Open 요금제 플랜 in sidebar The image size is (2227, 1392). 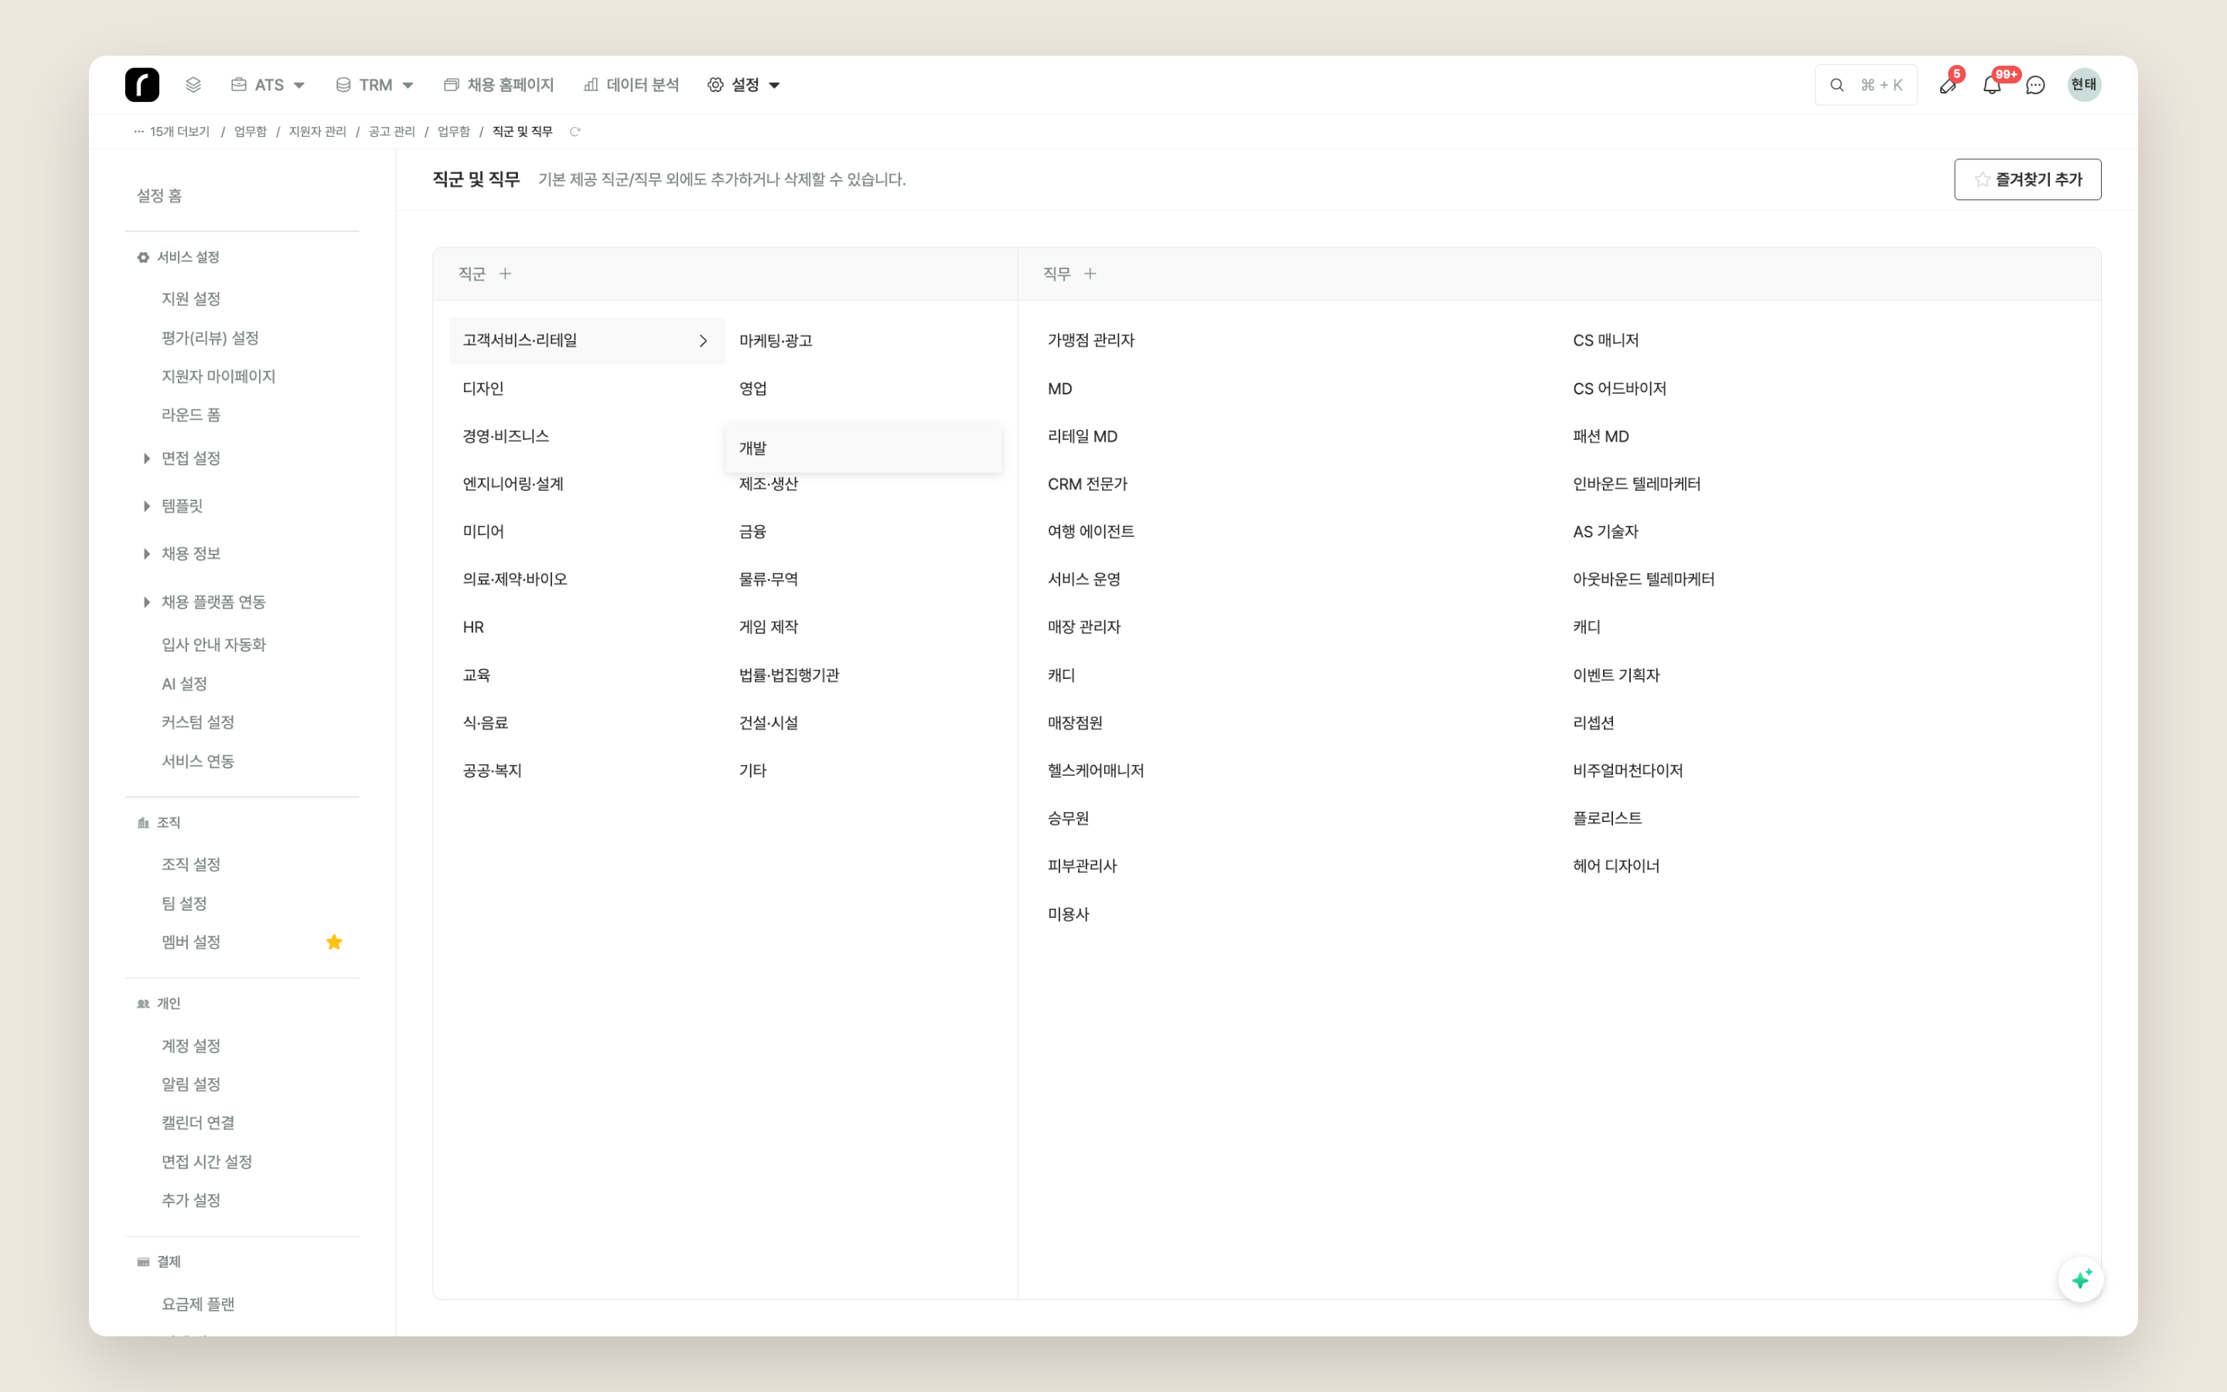pyautogui.click(x=198, y=1305)
